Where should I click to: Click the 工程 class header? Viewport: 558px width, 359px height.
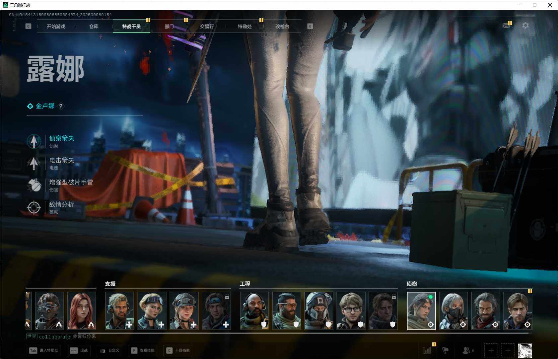point(245,284)
